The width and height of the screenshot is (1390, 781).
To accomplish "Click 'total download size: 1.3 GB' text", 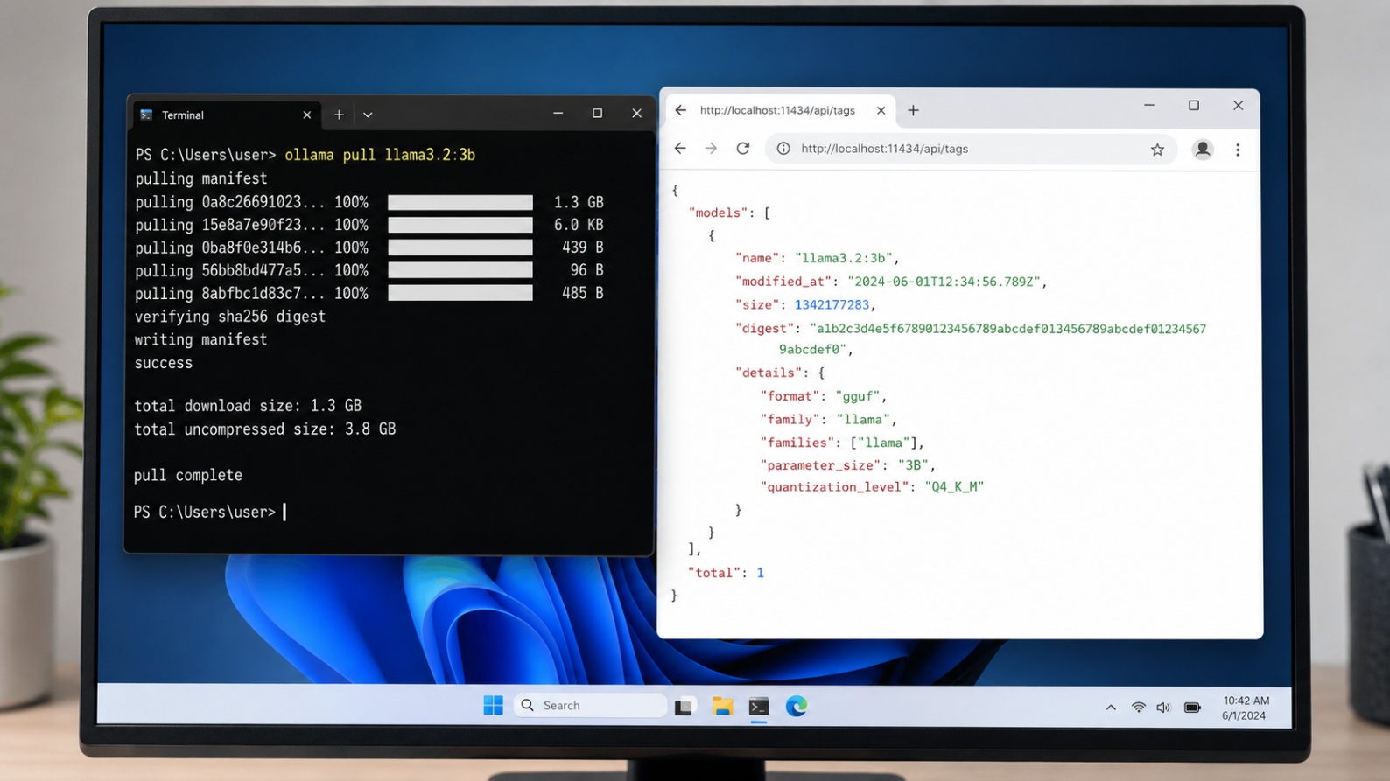I will [248, 406].
